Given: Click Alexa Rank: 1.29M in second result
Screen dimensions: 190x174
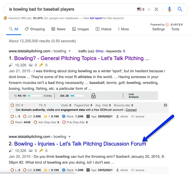Looking at the screenshot, I should click(x=73, y=170).
